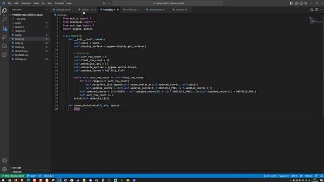Open the Extensions view

point(5,55)
